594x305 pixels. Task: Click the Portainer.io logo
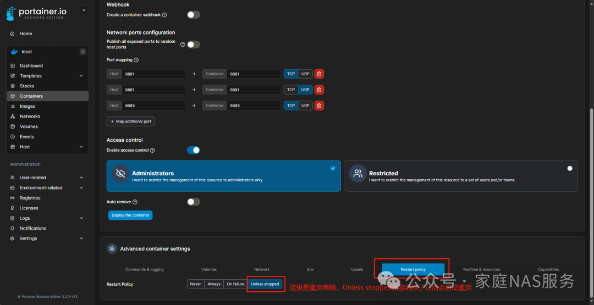(x=36, y=13)
